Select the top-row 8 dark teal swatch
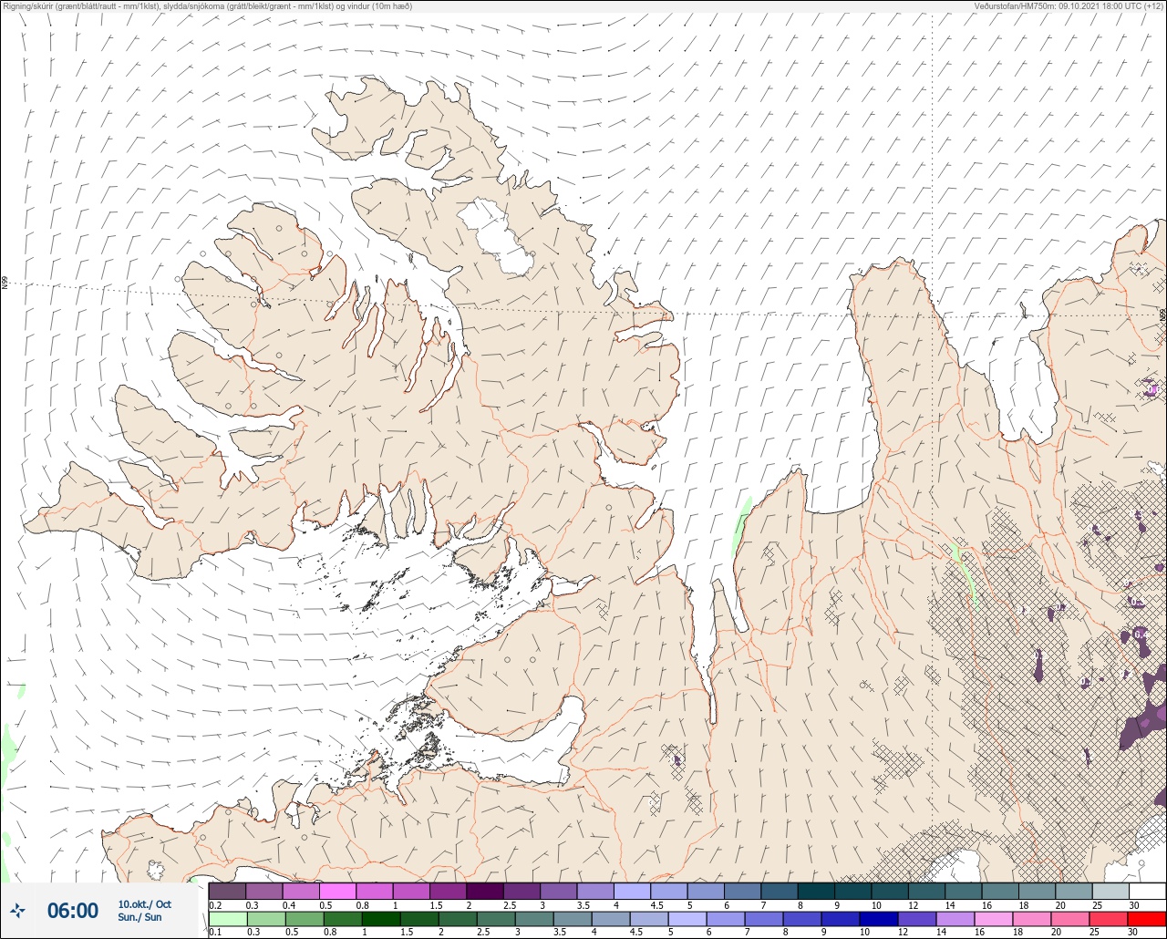Image resolution: width=1167 pixels, height=939 pixels. tap(816, 891)
